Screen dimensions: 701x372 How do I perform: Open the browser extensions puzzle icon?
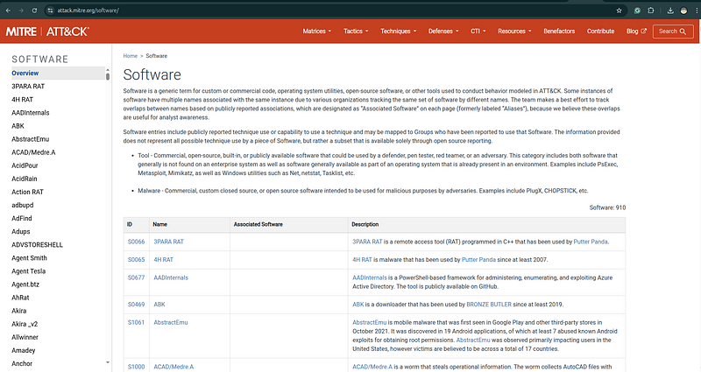(651, 11)
